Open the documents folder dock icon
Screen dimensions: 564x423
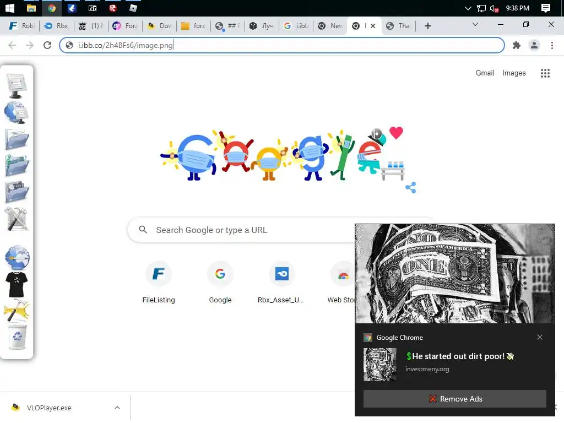(x=16, y=139)
